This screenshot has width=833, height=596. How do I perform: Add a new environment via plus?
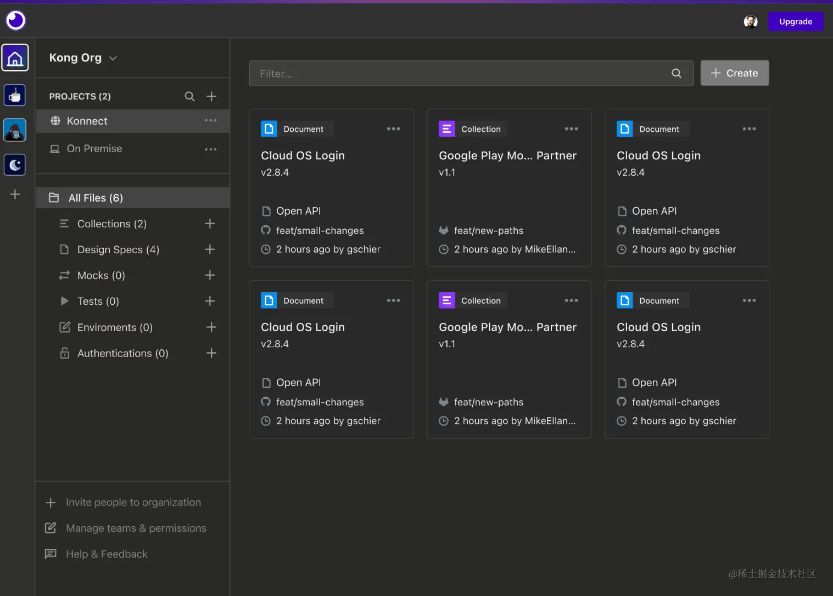coord(211,327)
